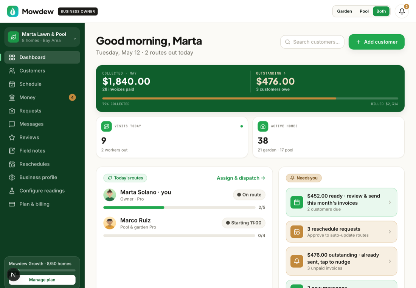
Task: Click the Dashboard grid icon in sidebar
Action: click(x=12, y=57)
